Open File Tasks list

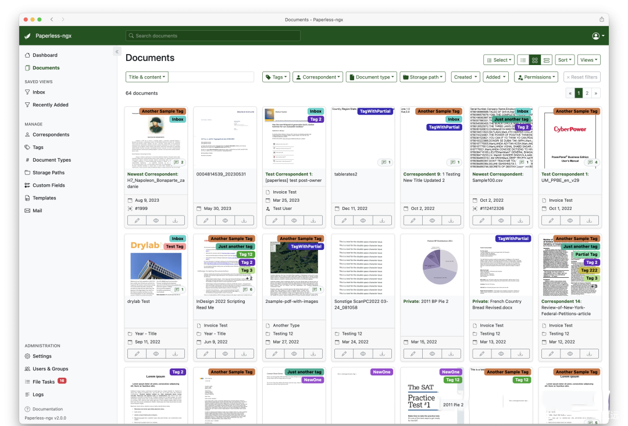[45, 382]
